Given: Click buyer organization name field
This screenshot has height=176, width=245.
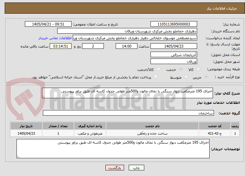Looking at the screenshot, I should tap(127, 31).
